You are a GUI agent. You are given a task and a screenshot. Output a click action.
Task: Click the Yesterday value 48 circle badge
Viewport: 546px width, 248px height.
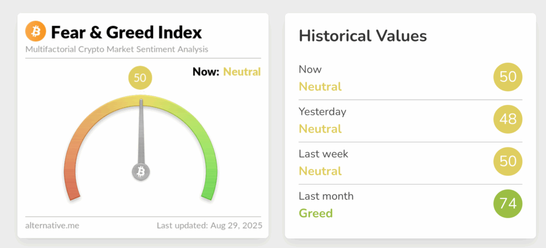point(508,119)
